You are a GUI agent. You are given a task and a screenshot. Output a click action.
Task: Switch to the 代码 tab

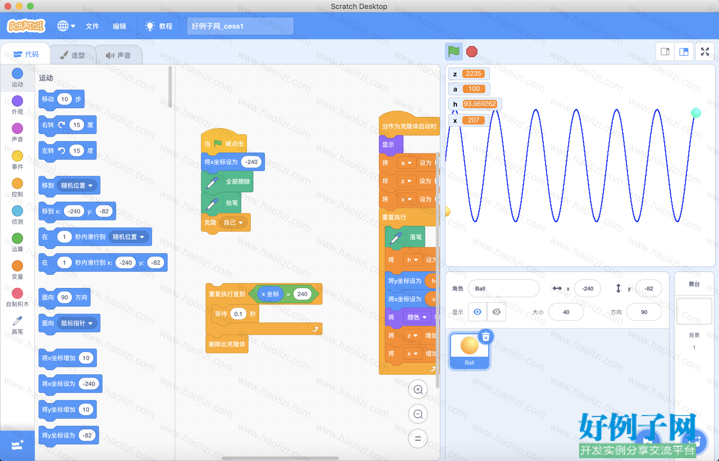point(26,54)
